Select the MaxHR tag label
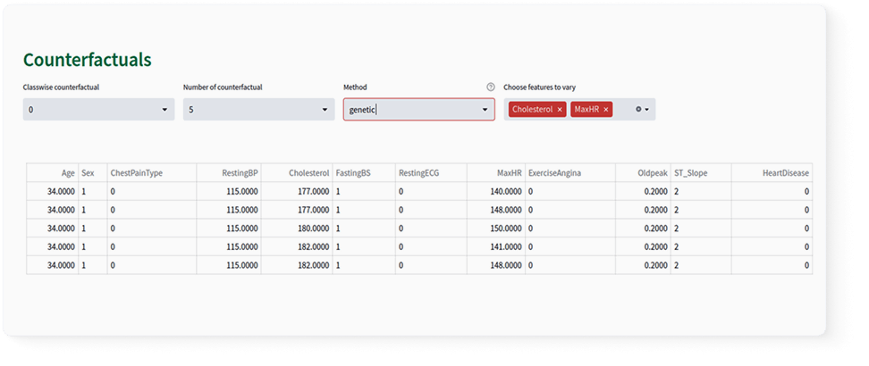 585,110
